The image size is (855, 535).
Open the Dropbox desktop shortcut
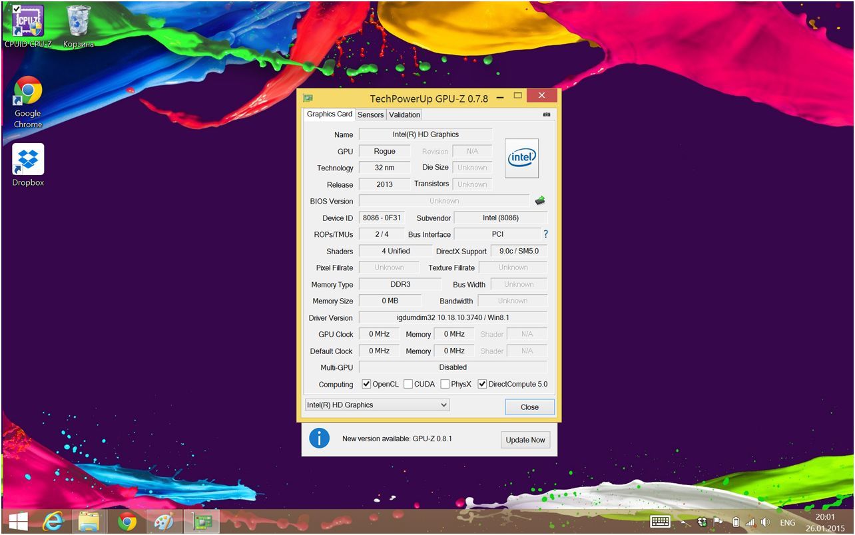coord(28,160)
